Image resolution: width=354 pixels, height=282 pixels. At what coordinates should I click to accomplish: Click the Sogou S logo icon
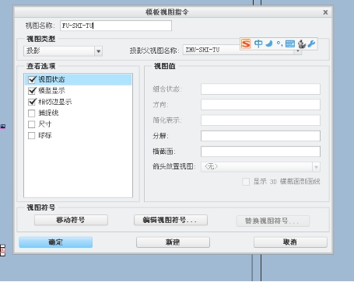point(246,44)
